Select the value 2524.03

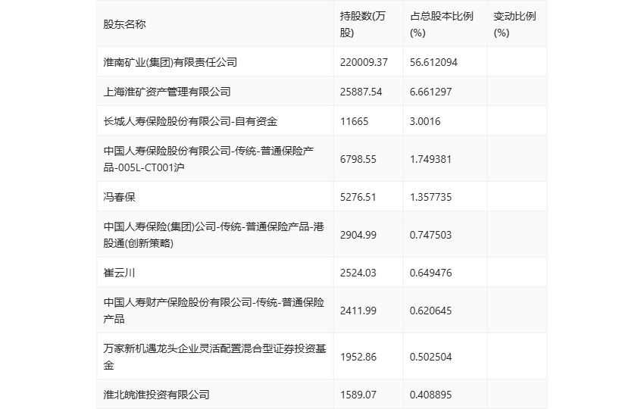coord(358,272)
